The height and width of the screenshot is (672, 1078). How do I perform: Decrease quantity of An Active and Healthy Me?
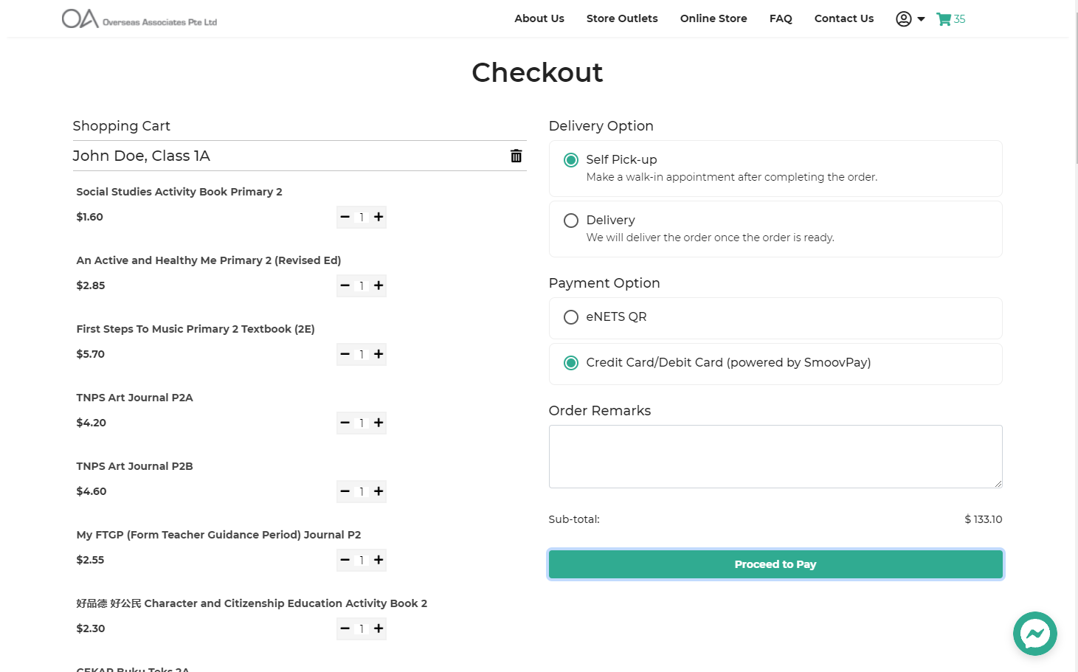click(x=345, y=285)
